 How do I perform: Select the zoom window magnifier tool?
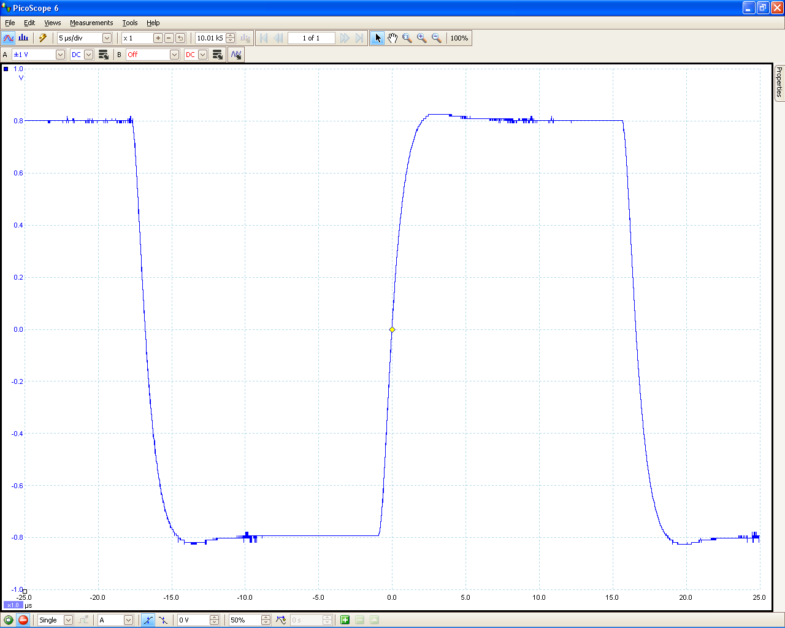[x=407, y=38]
